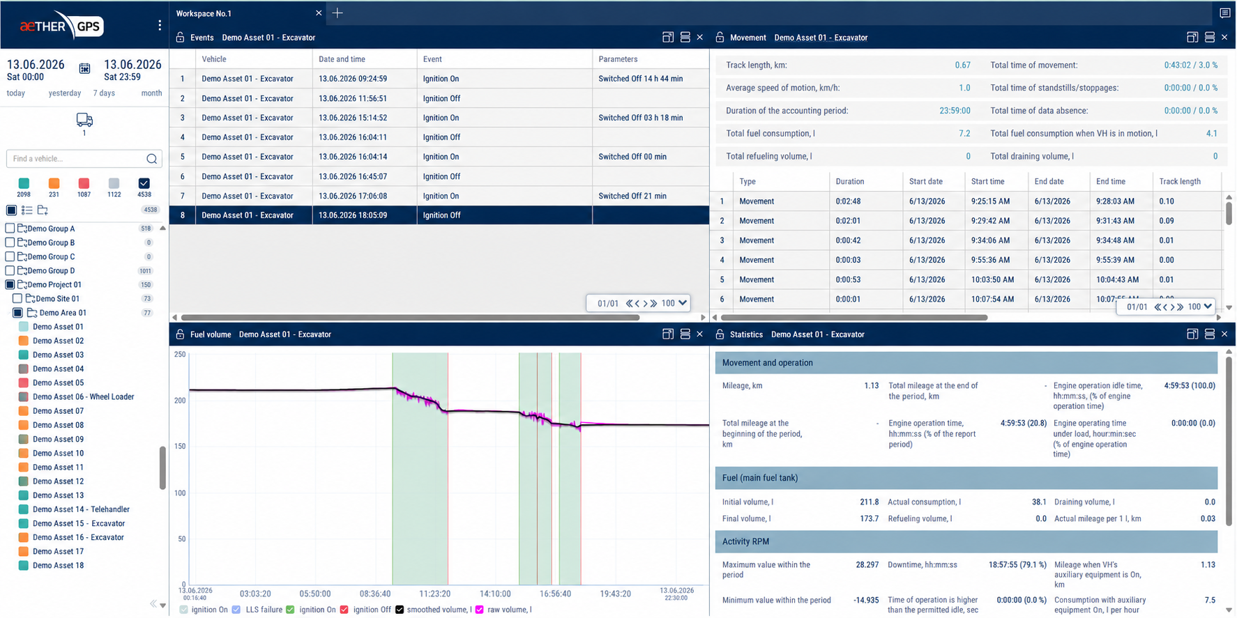The image size is (1237, 618).
Task: Go to the first Events page
Action: [630, 304]
